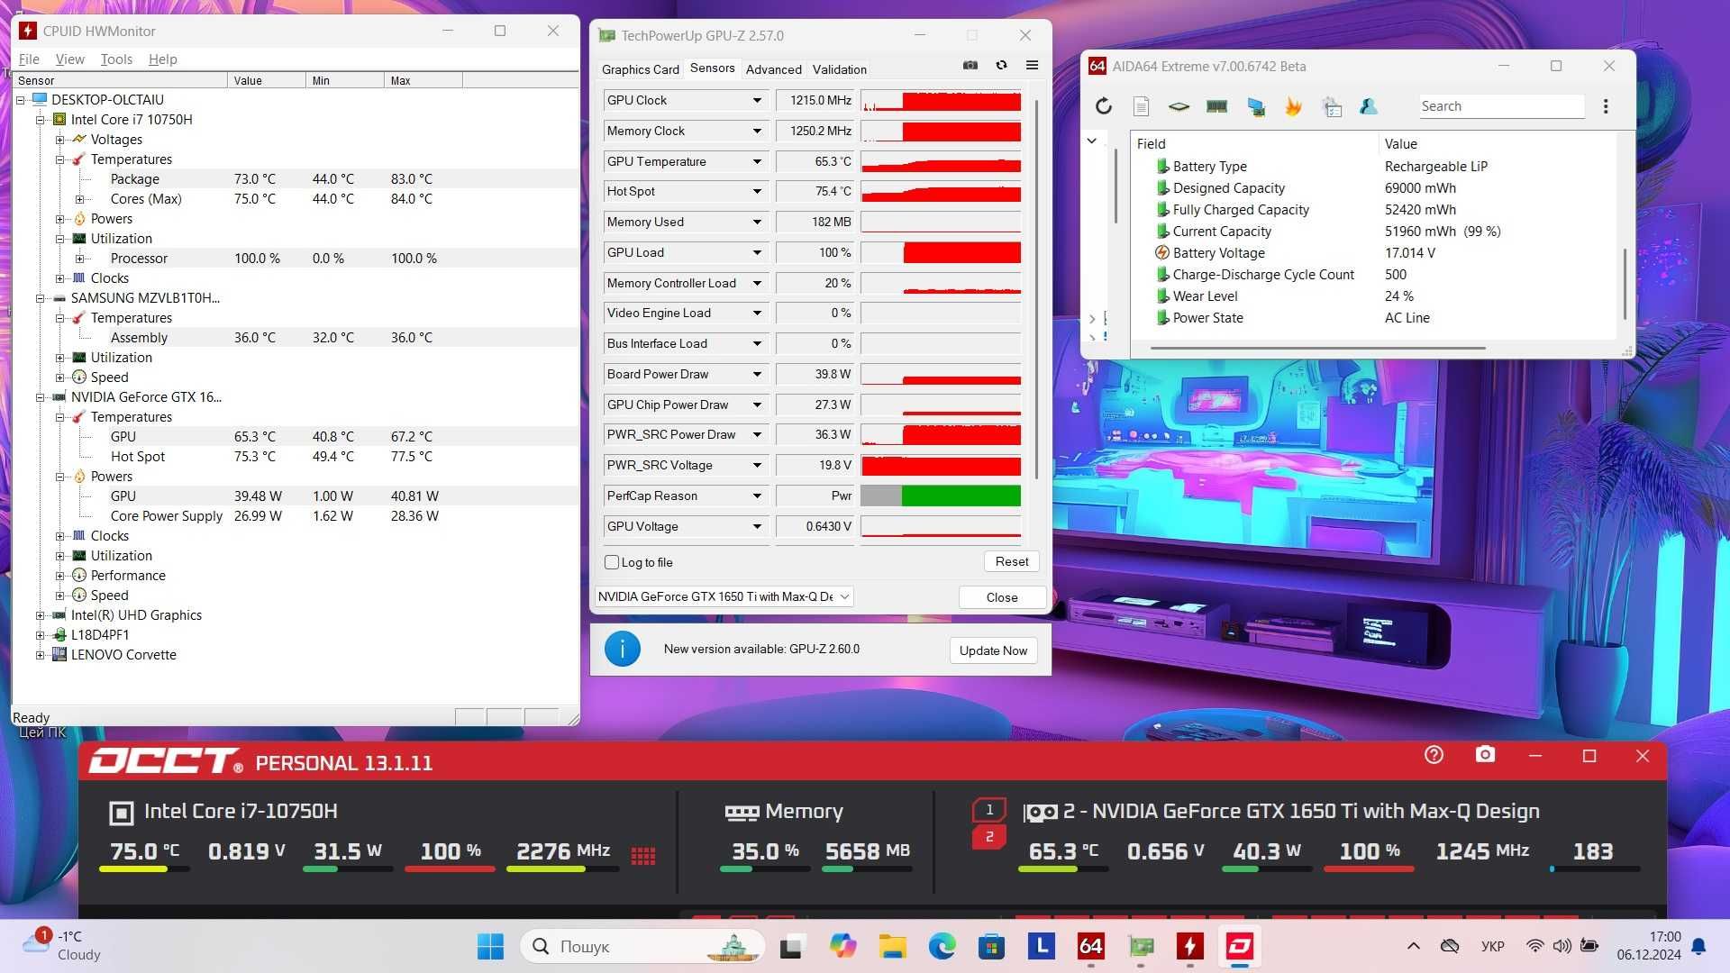Open the GPU Clock sensor dropdown
The image size is (1730, 973).
(757, 100)
